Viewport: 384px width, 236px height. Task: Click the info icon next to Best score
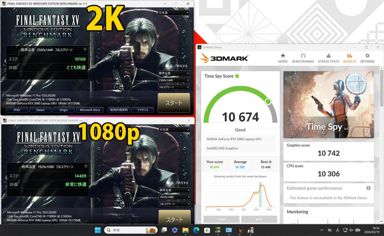click(270, 162)
